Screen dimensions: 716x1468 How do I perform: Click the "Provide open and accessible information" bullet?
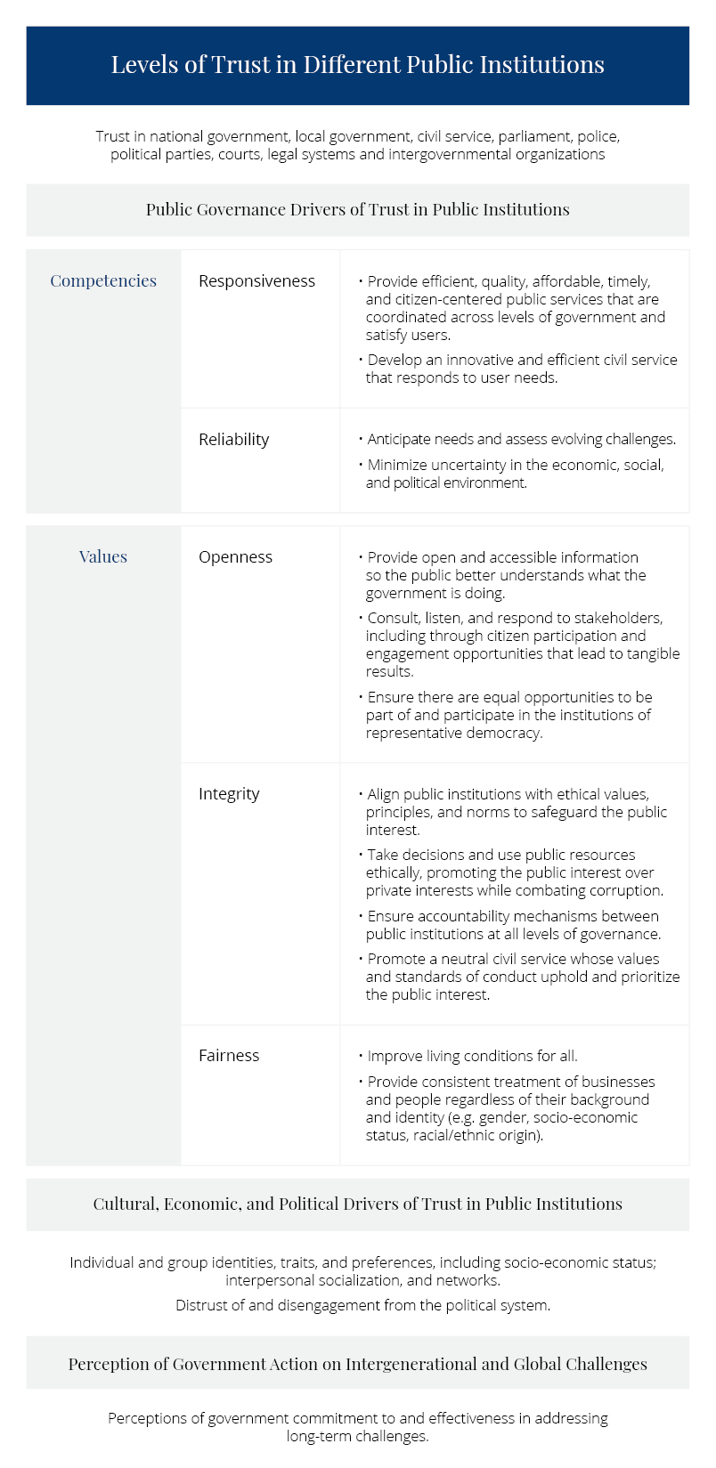(505, 575)
